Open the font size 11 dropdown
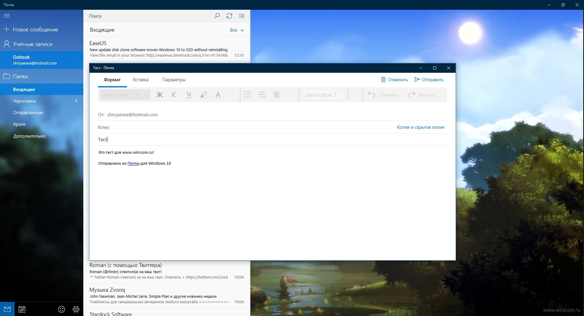The image size is (584, 316). pyautogui.click(x=141, y=95)
